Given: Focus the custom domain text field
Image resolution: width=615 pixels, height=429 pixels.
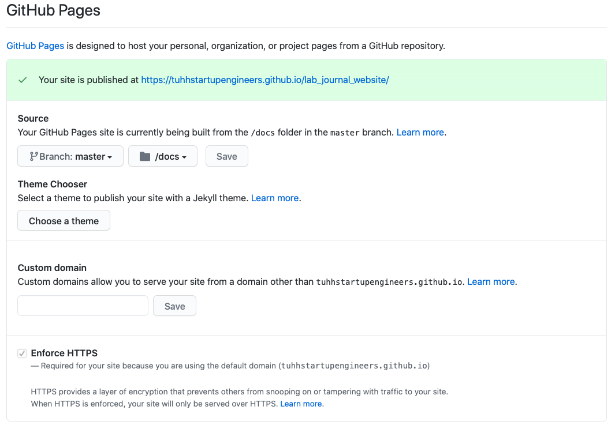Looking at the screenshot, I should [83, 306].
